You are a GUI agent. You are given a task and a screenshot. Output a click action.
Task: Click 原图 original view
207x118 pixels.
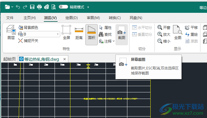point(191,41)
